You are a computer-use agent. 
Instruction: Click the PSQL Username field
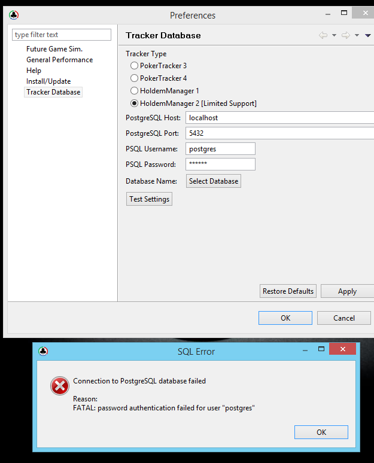point(220,149)
